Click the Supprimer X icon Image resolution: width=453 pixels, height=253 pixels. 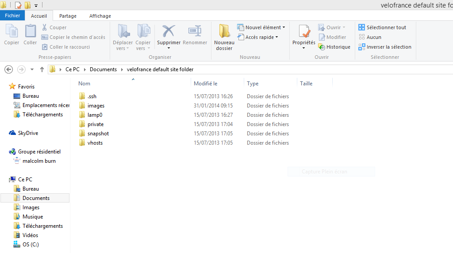coord(169,31)
